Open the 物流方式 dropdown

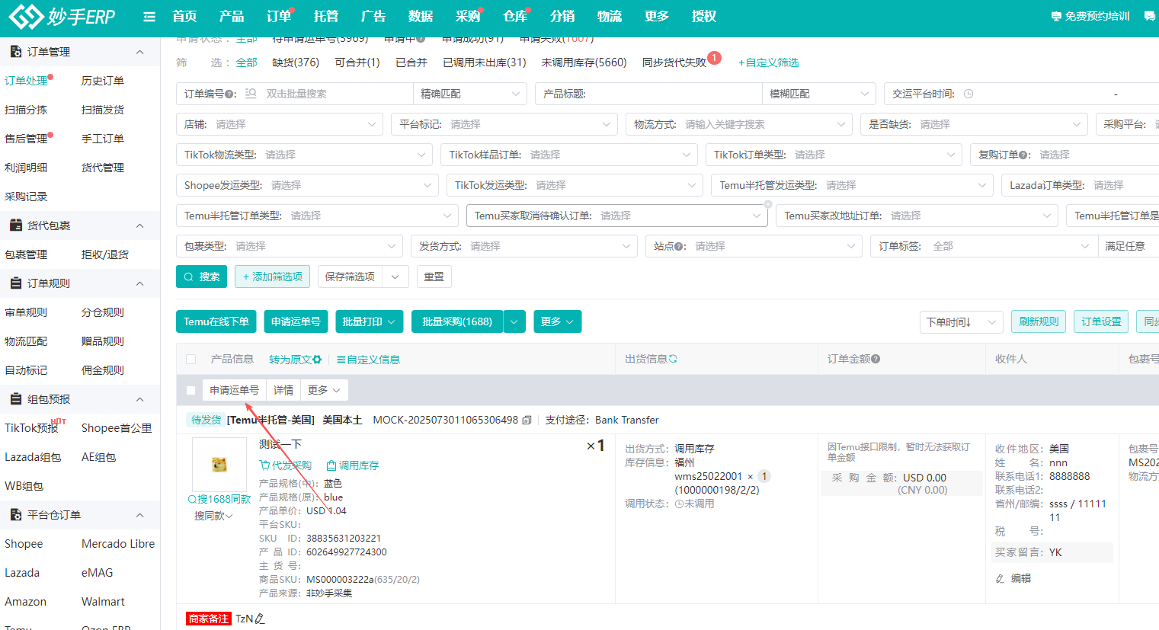(x=738, y=124)
